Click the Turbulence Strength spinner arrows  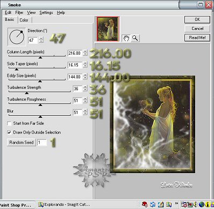85,88
